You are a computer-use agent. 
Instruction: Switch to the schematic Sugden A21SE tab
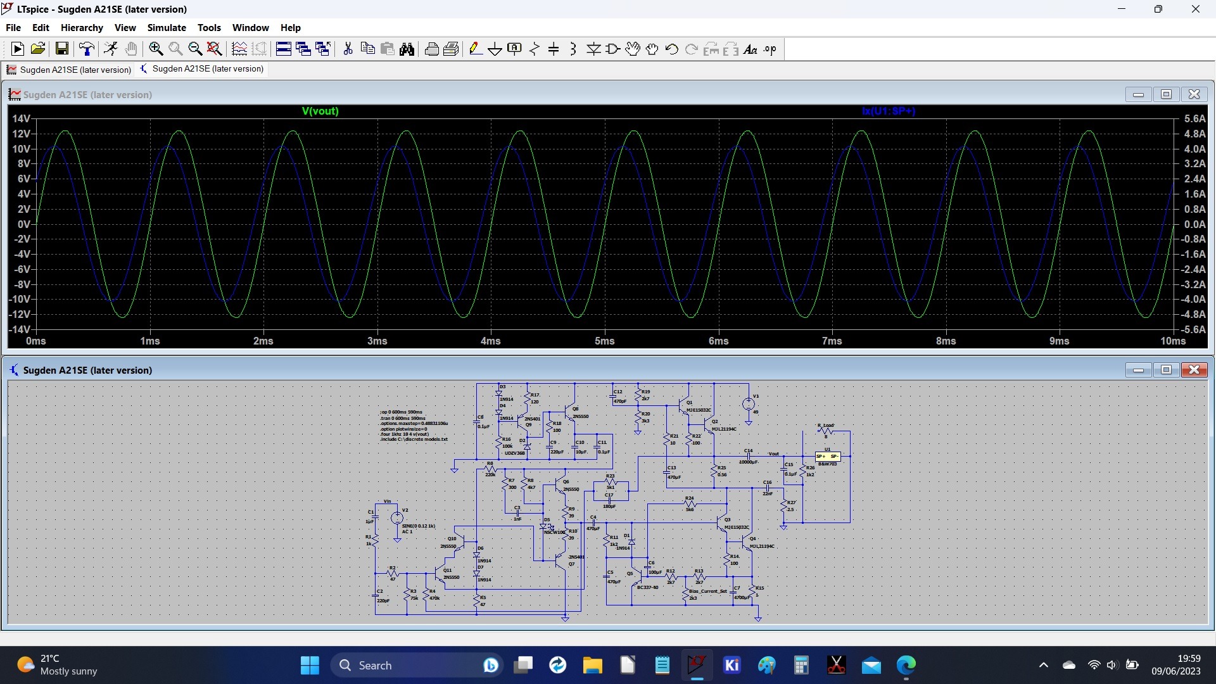click(202, 68)
